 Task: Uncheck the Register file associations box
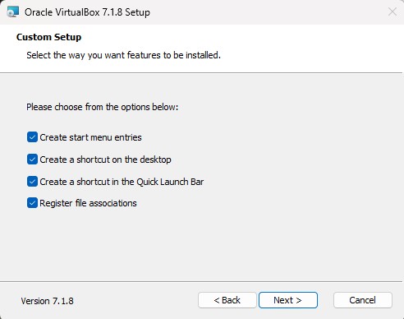(x=32, y=203)
